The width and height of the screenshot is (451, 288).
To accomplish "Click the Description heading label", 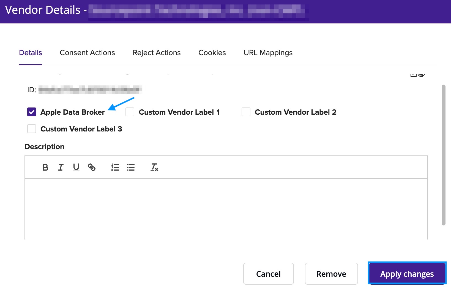I will [45, 147].
